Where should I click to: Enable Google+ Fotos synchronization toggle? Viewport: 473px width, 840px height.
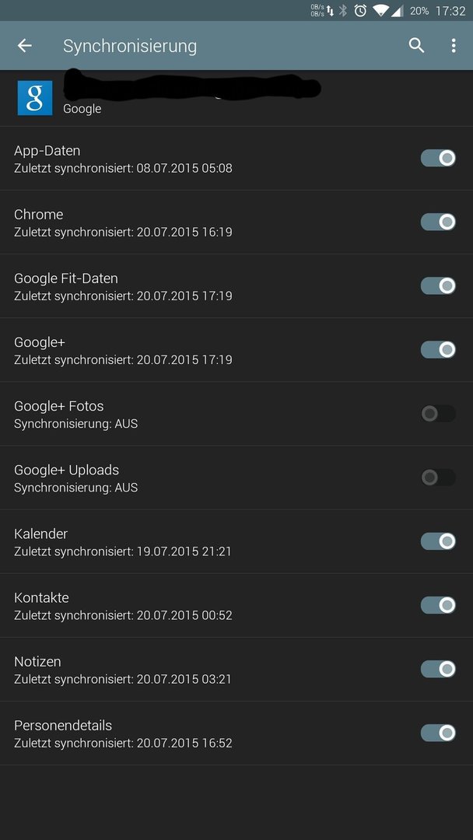point(438,414)
